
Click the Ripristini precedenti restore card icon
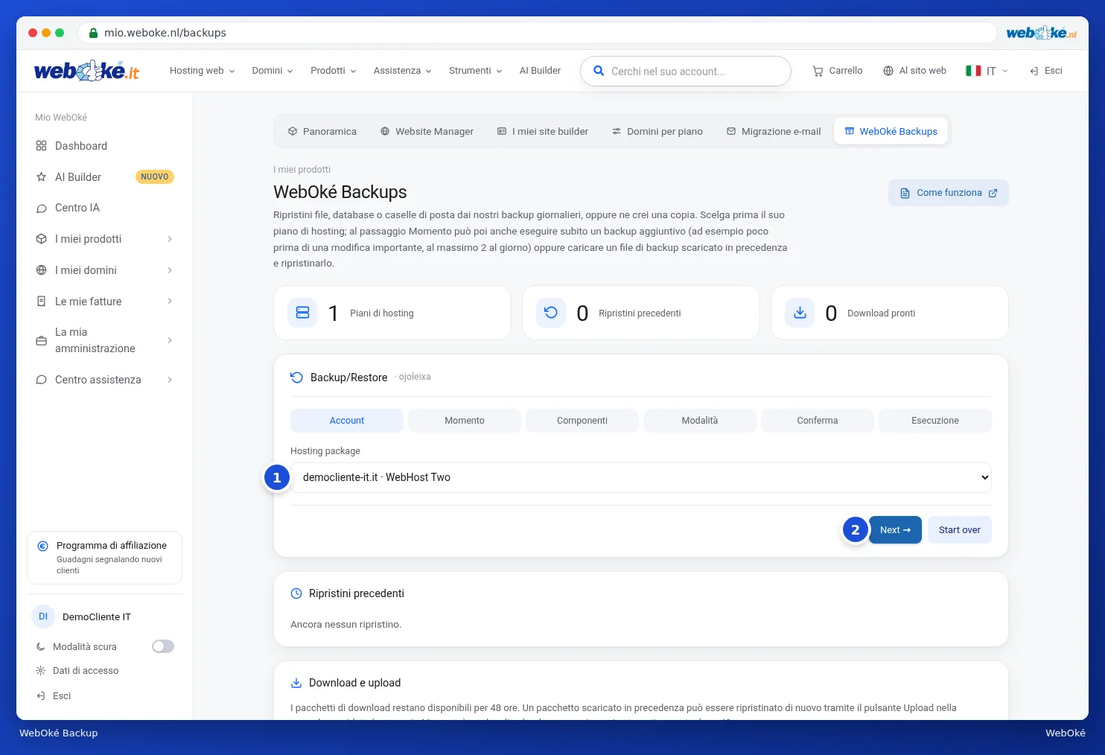tap(551, 313)
